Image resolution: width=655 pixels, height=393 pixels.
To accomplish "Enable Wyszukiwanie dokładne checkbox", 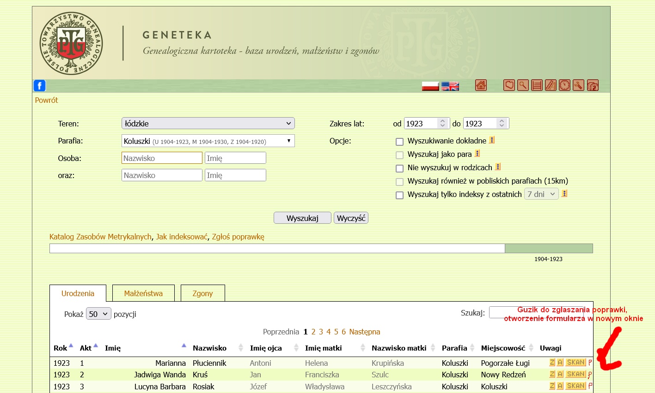I will coord(400,142).
